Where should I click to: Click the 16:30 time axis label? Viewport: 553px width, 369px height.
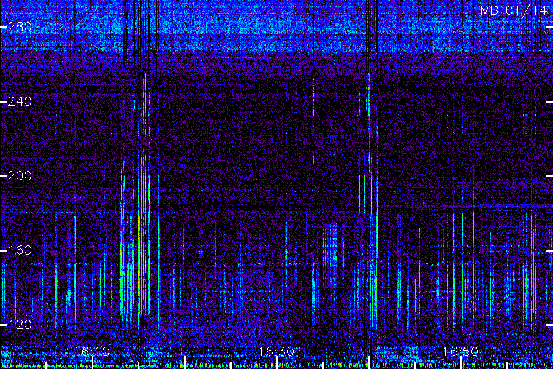[276, 352]
